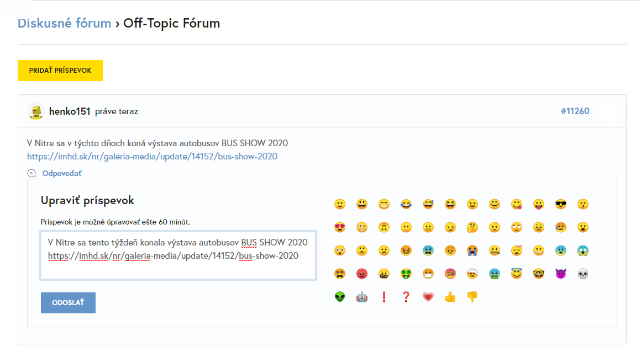The width and height of the screenshot is (641, 347).
Task: Go to Diskusné fórum breadcrumb
Action: pos(64,23)
